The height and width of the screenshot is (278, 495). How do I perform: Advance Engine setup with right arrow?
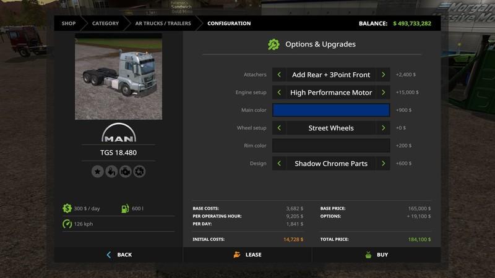point(383,93)
